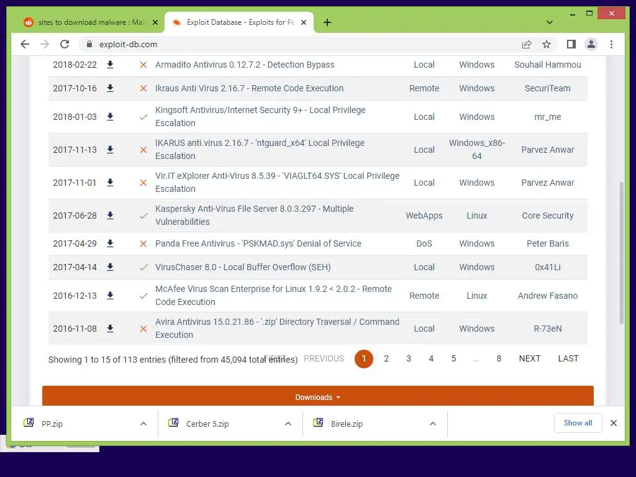Screen dimensions: 636x477
Task: Click current page 1 button
Action: [364, 359]
